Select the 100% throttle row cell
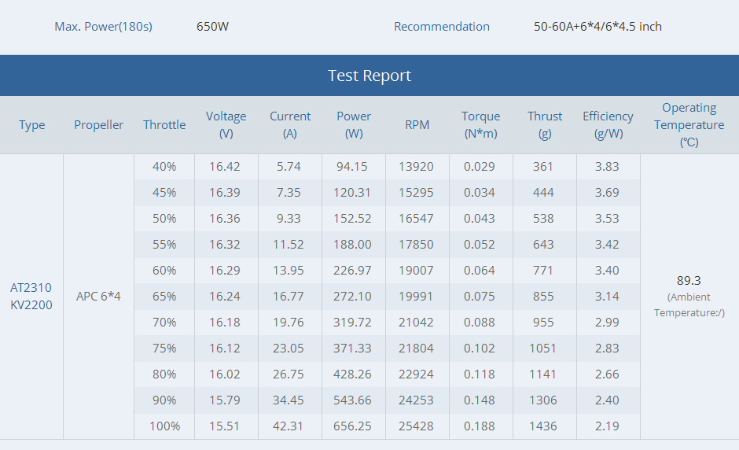This screenshot has height=450, width=739. pos(164,426)
